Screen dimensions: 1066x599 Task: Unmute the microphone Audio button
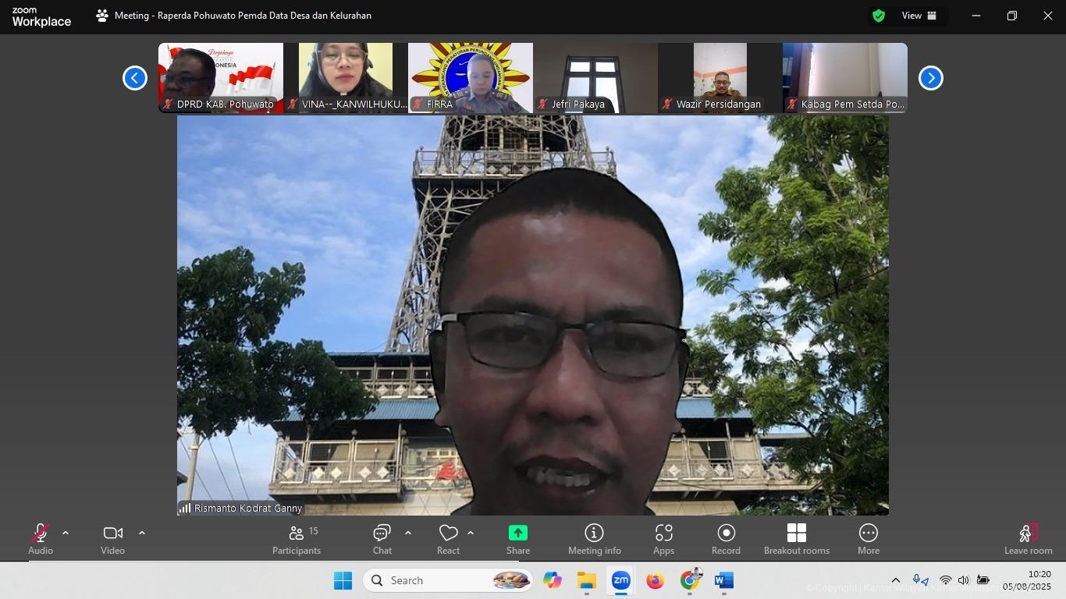click(x=41, y=539)
